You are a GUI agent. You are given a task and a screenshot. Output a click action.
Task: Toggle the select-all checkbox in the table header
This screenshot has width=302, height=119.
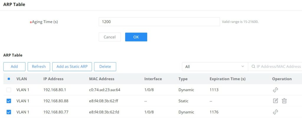click(9, 79)
